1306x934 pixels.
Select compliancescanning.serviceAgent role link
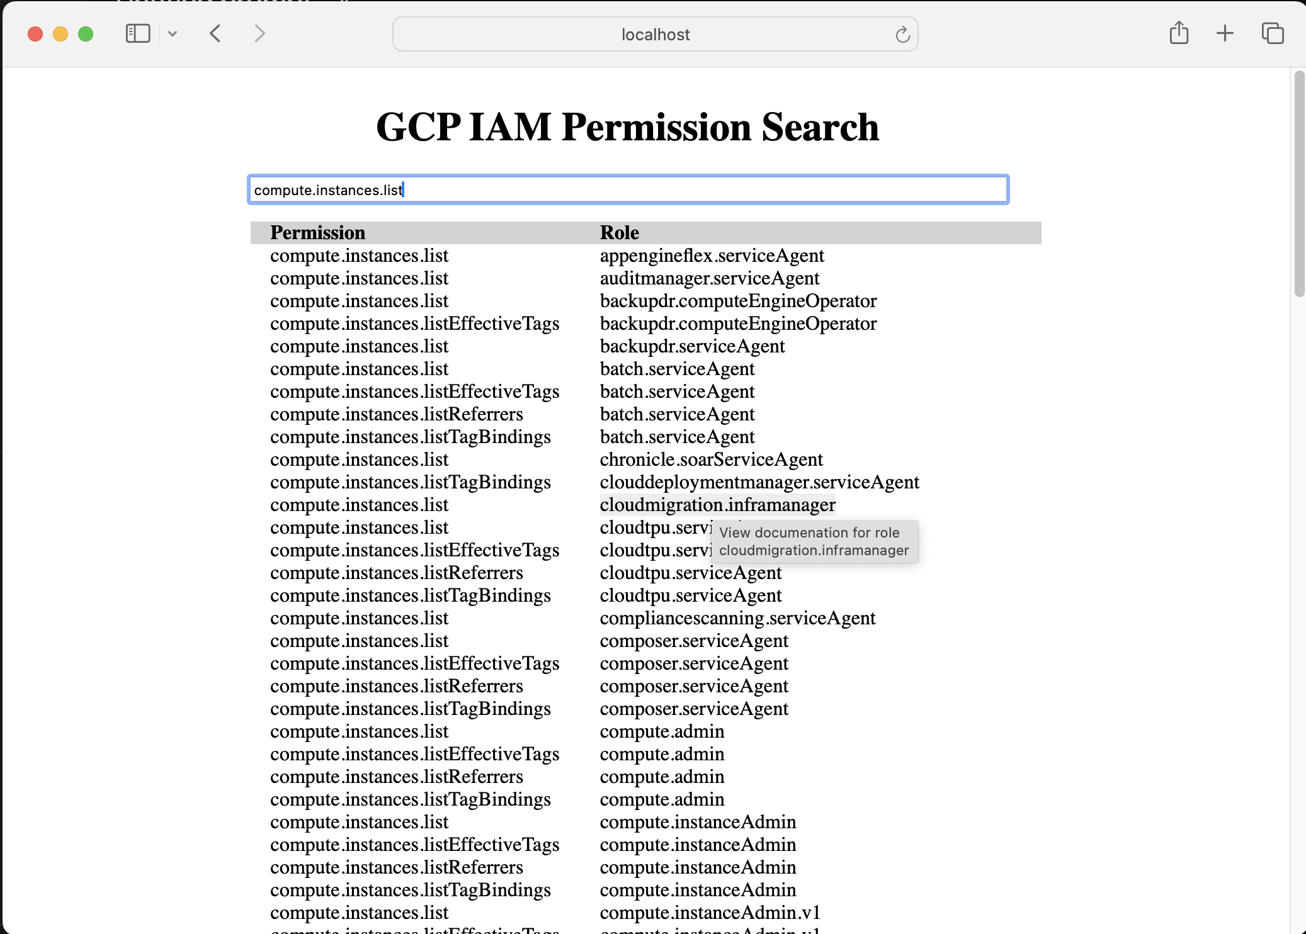[x=737, y=618]
